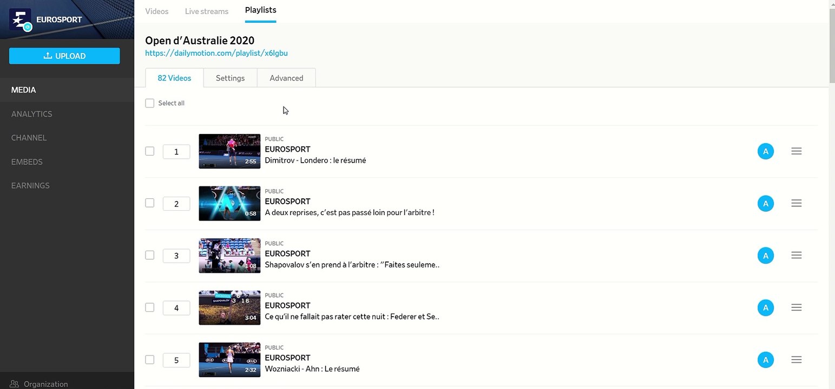Open the Federer 'Ce qu'il ne fallait pas rater' video
Image resolution: width=835 pixels, height=389 pixels.
click(352, 317)
